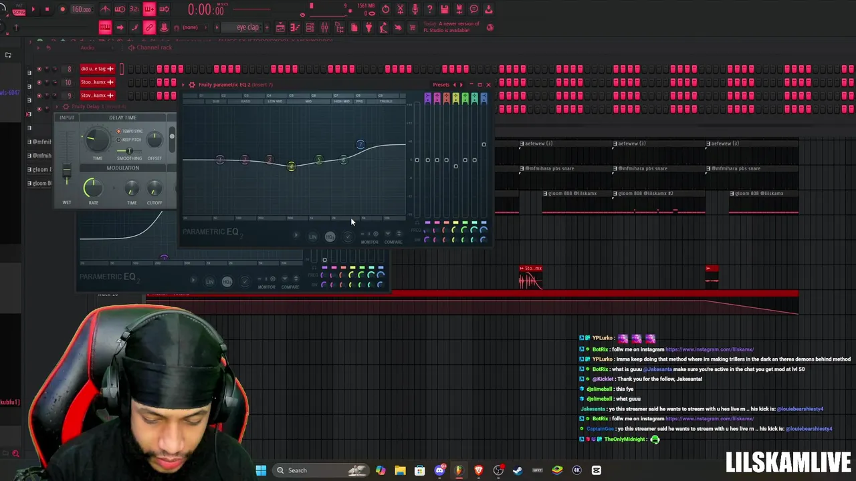The height and width of the screenshot is (481, 856).
Task: Toggle typing keyboard to piano icon
Action: [x=105, y=27]
